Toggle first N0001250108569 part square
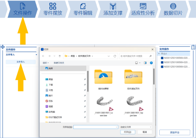 click(162, 58)
